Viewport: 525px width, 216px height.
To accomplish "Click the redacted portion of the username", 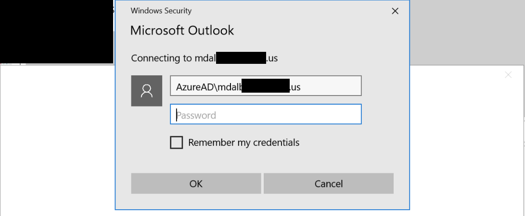I will click(x=265, y=86).
